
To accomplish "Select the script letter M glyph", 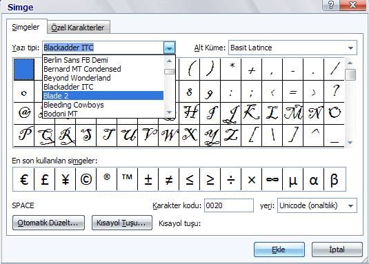I will [293, 113].
